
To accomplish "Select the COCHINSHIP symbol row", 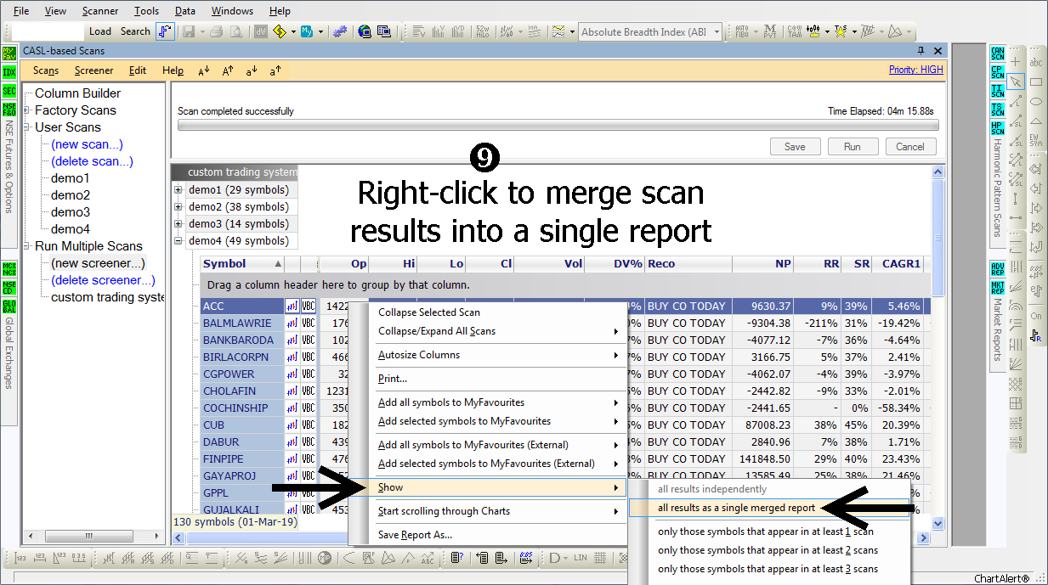I will [x=242, y=408].
